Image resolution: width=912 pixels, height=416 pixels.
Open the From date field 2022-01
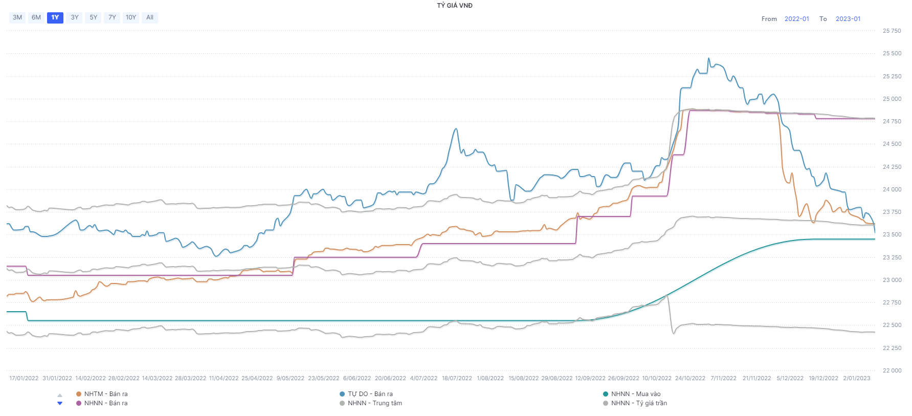(x=796, y=19)
